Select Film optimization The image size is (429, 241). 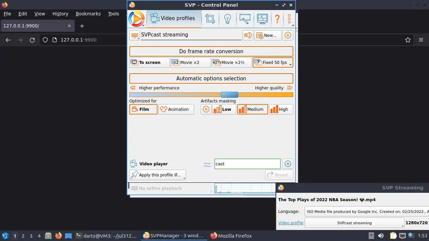tap(143, 109)
